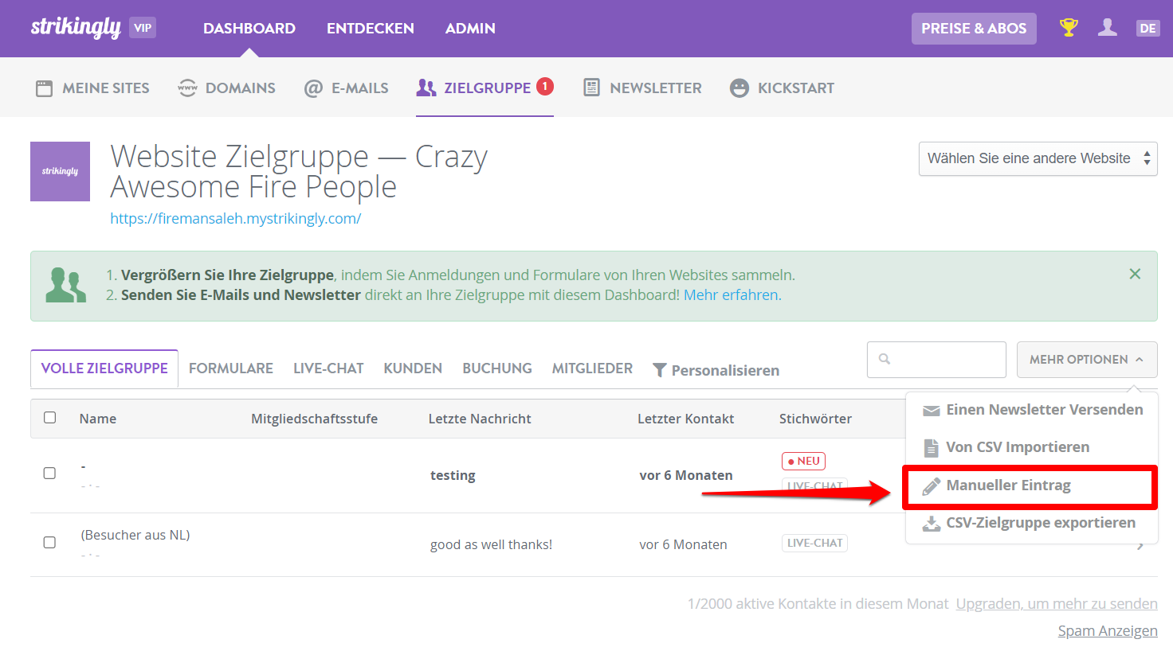Click the Letzte Nachricht column header
The width and height of the screenshot is (1173, 651).
[x=480, y=419]
